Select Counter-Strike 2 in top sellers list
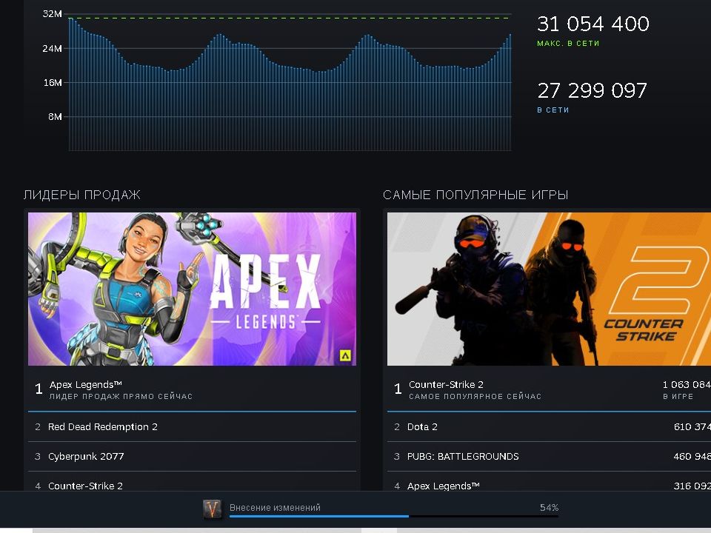This screenshot has width=711, height=533. click(85, 486)
